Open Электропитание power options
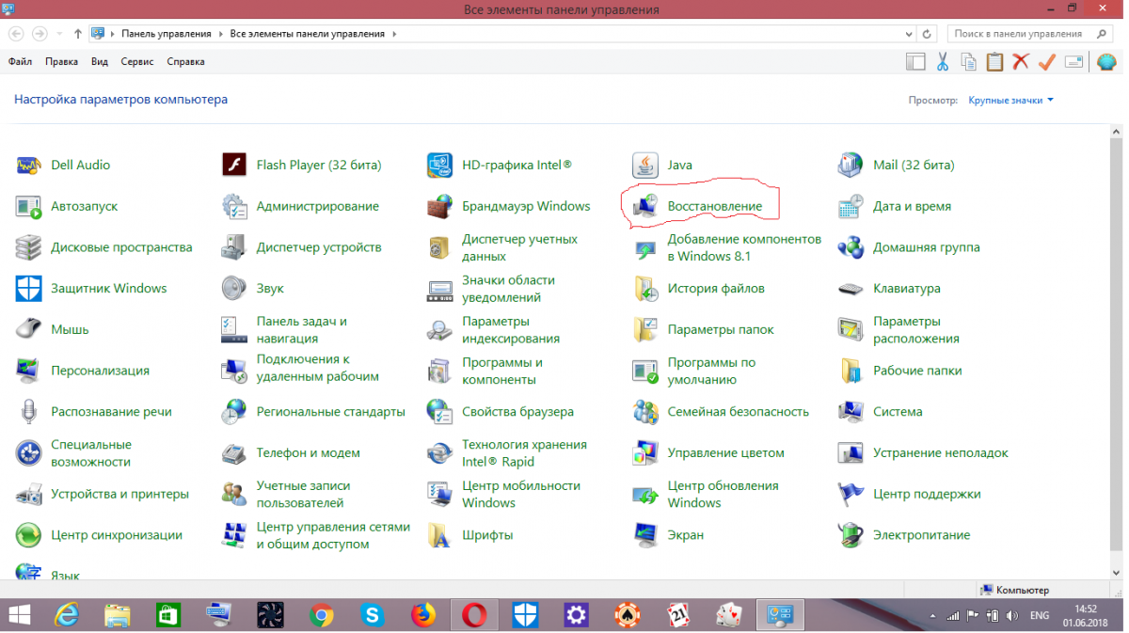The image size is (1129, 633). click(x=920, y=535)
